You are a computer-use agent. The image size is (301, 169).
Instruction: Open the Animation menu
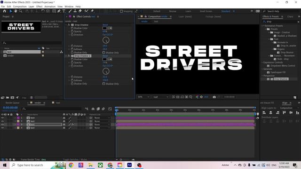tap(50, 7)
